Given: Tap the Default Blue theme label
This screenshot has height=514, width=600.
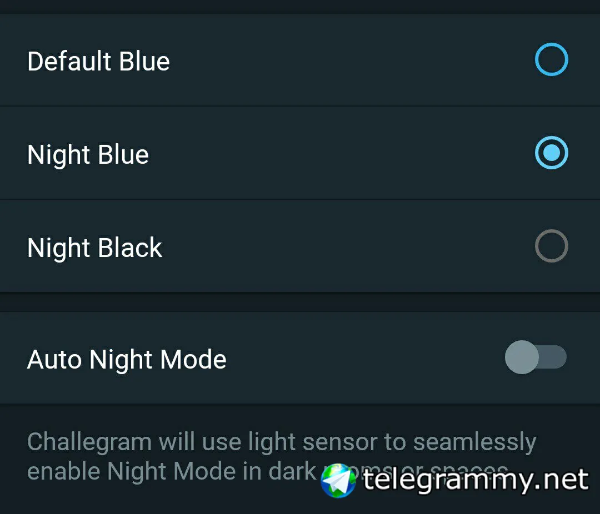Looking at the screenshot, I should (98, 61).
